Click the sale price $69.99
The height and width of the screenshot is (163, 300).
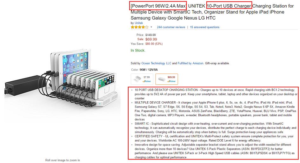(x=151, y=39)
